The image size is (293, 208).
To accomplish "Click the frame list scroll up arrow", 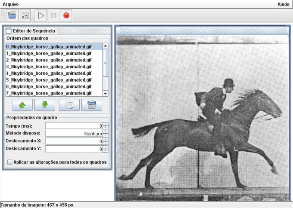I will point(106,46).
